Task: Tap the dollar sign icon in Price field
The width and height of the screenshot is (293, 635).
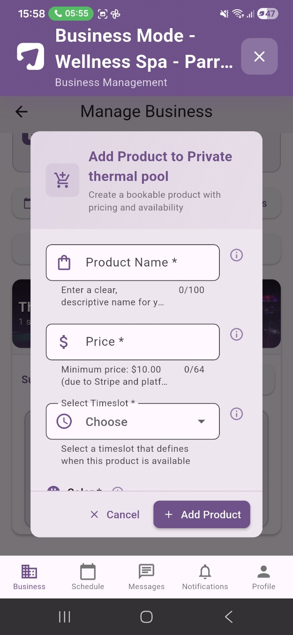Action: [64, 342]
